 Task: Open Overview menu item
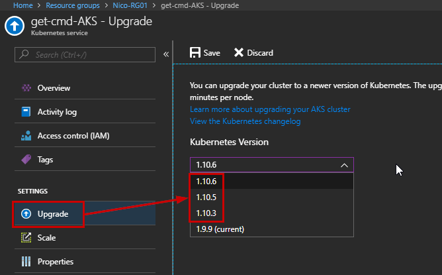click(x=85, y=88)
